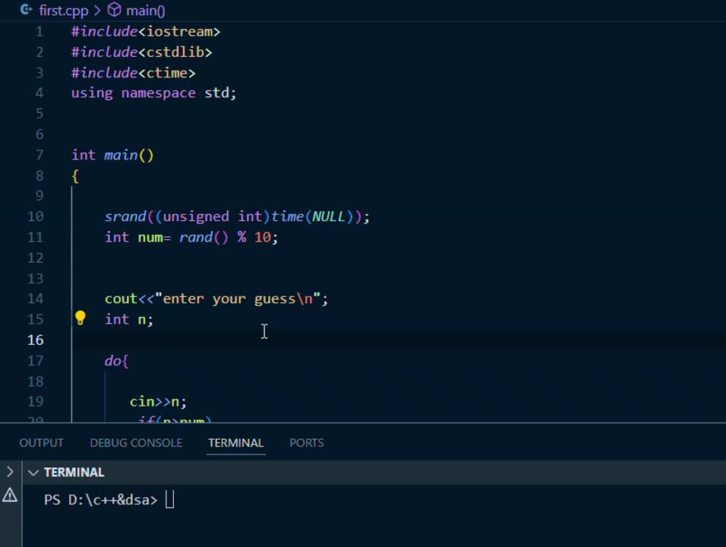Click main() in the breadcrumb
Screen dimensions: 726x547
[x=145, y=10]
